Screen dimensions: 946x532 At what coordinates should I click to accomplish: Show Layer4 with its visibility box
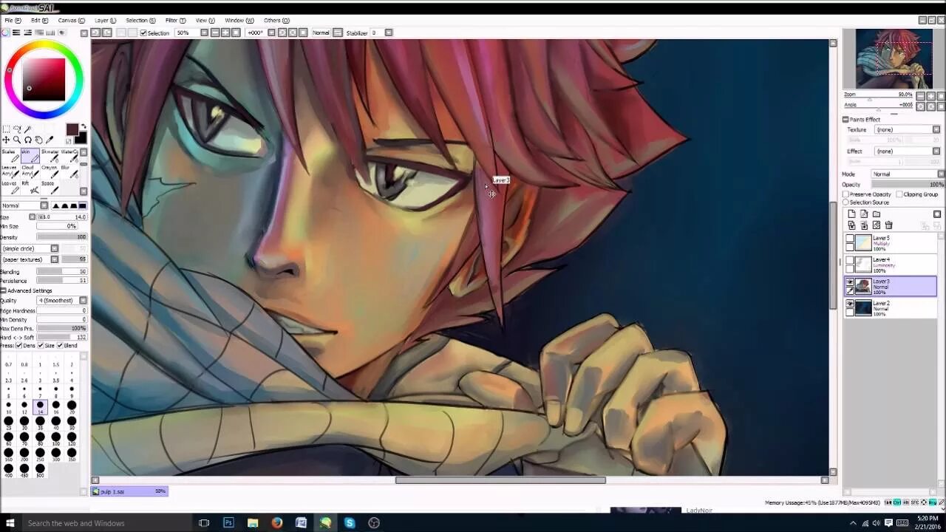pos(850,260)
